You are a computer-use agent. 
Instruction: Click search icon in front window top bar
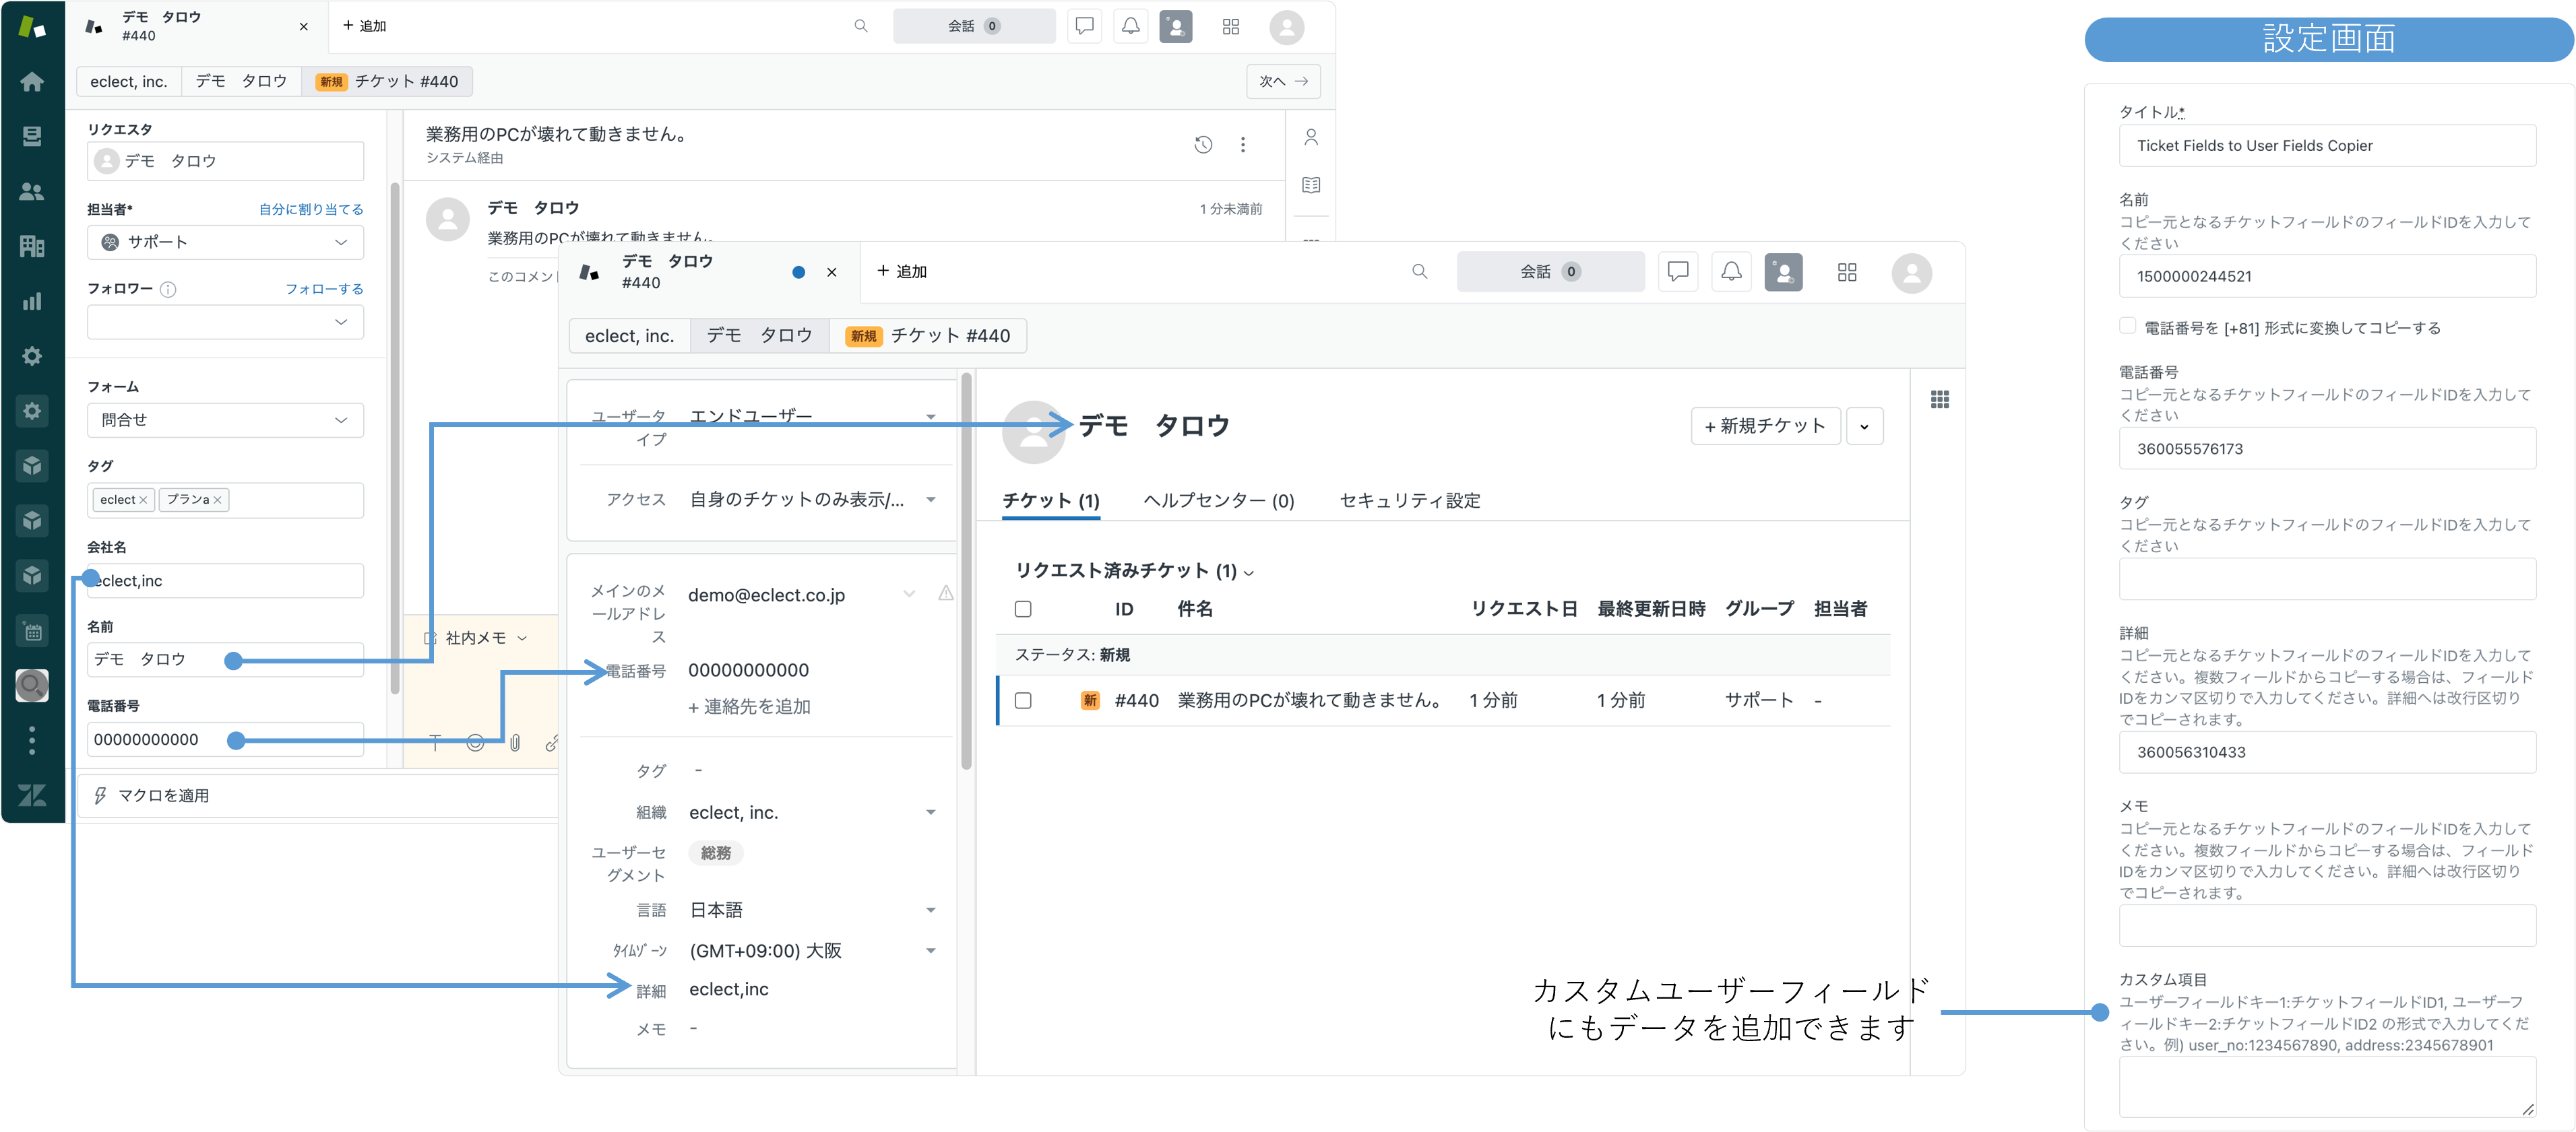[1419, 272]
